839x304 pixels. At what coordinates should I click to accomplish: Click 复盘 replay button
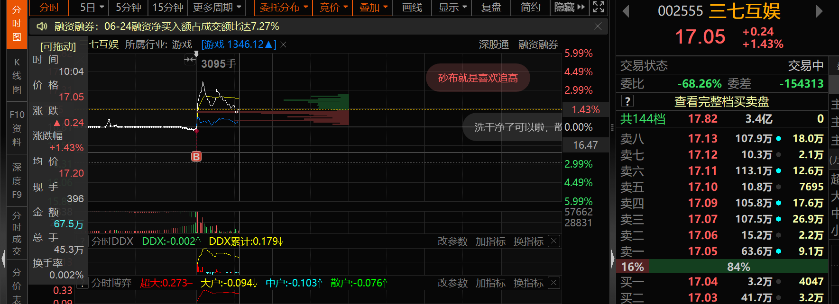tap(491, 8)
